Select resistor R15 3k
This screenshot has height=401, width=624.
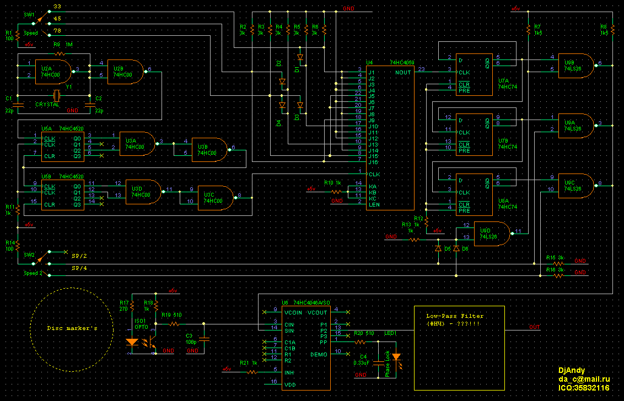(x=558, y=263)
